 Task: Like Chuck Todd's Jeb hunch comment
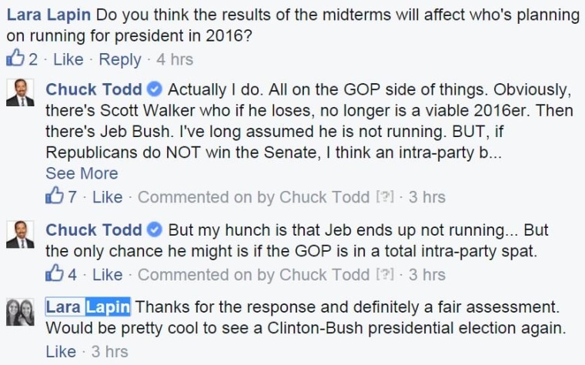(108, 275)
